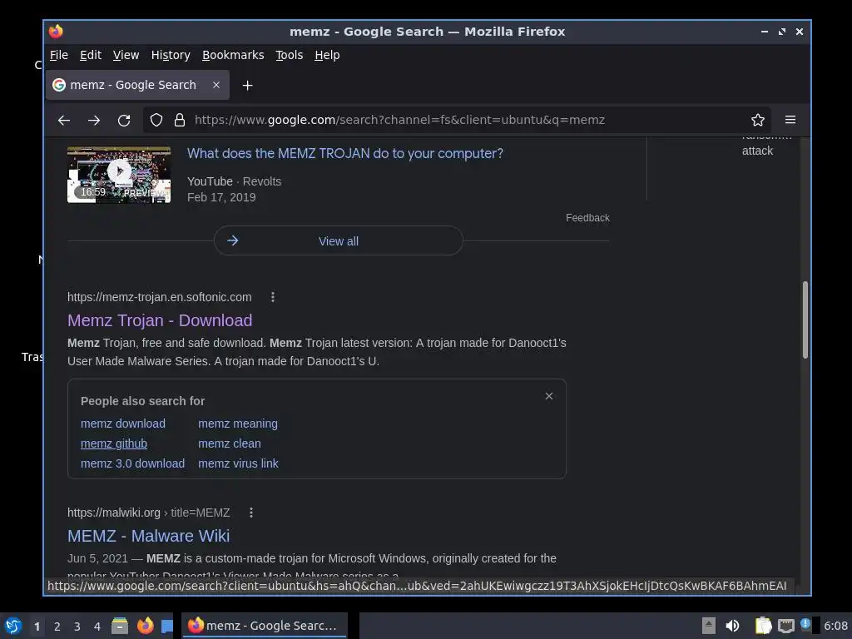
Task: Launch Firefox from the taskbar quicklaunch
Action: pyautogui.click(x=145, y=626)
